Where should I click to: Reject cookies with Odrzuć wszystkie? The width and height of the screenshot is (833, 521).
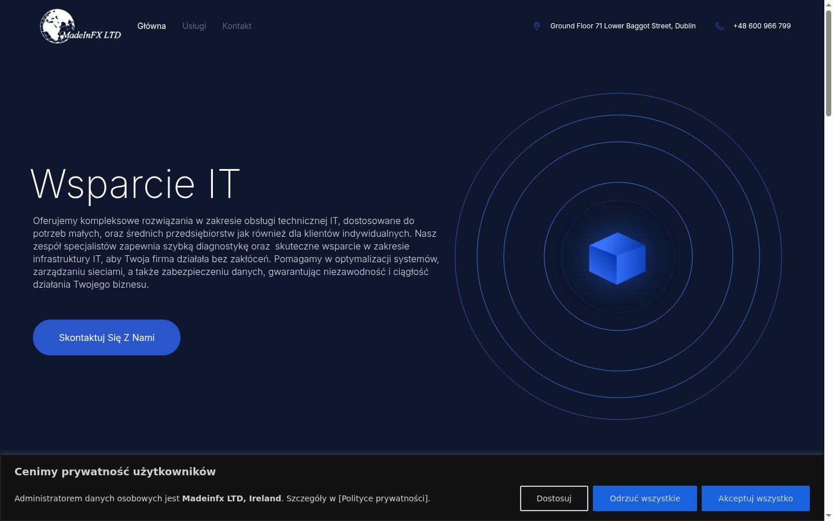[x=645, y=498]
